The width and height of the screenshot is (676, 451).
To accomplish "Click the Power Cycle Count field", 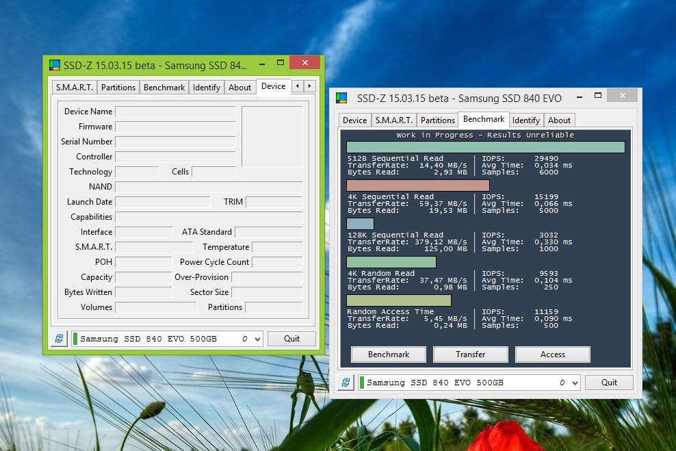I will [277, 263].
